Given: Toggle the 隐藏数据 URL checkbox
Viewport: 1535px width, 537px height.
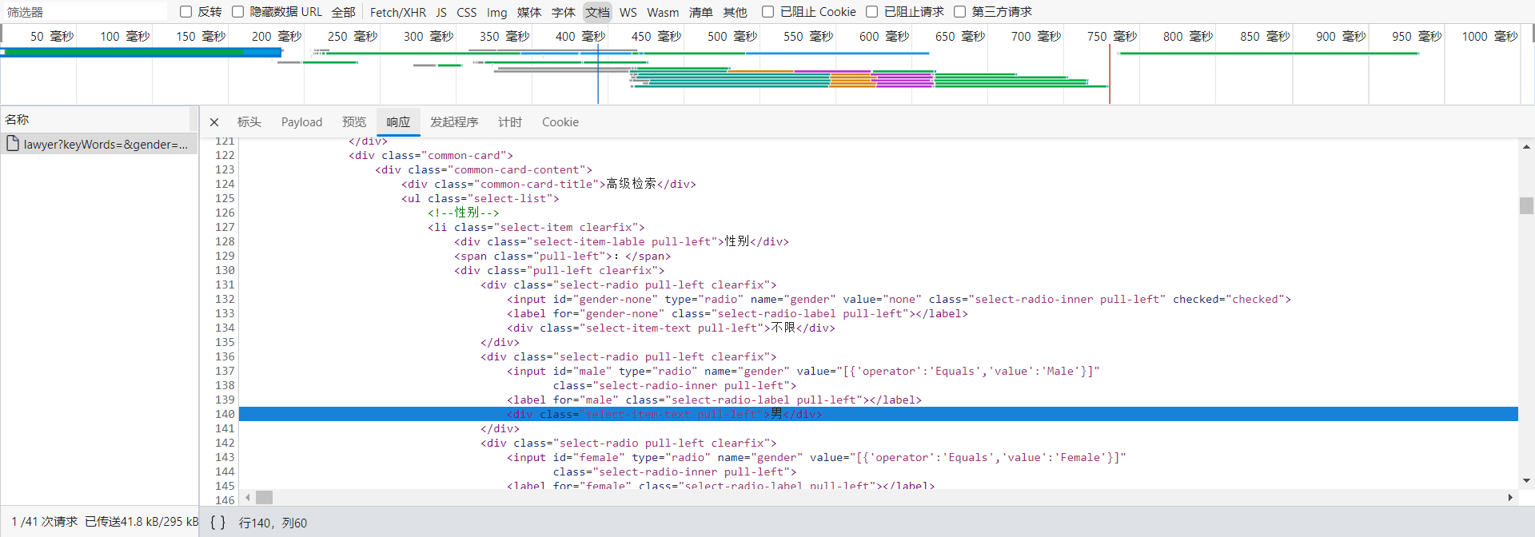Looking at the screenshot, I should [238, 12].
